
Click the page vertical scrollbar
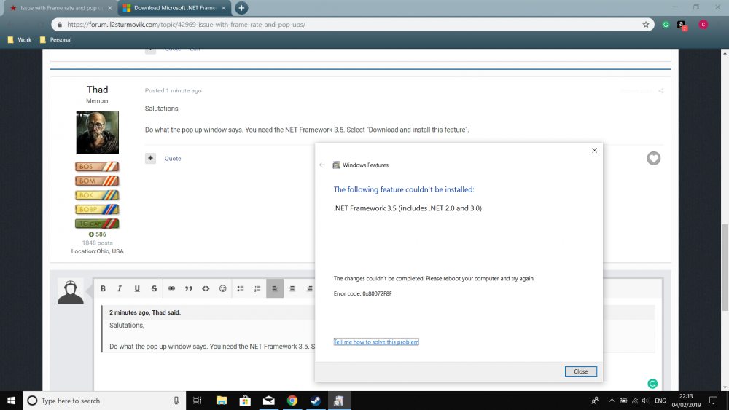click(x=725, y=267)
